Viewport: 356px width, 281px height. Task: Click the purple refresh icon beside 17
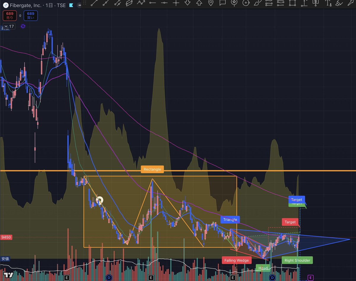click(23, 26)
